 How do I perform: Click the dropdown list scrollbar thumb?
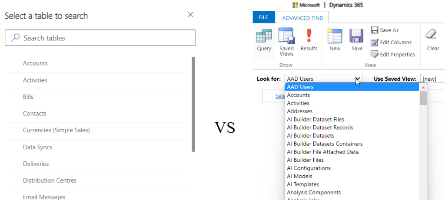pyautogui.click(x=423, y=98)
